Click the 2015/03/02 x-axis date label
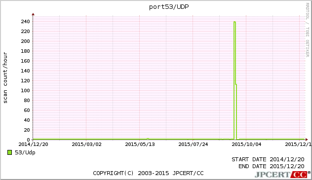312x180 pixels. (x=86, y=144)
